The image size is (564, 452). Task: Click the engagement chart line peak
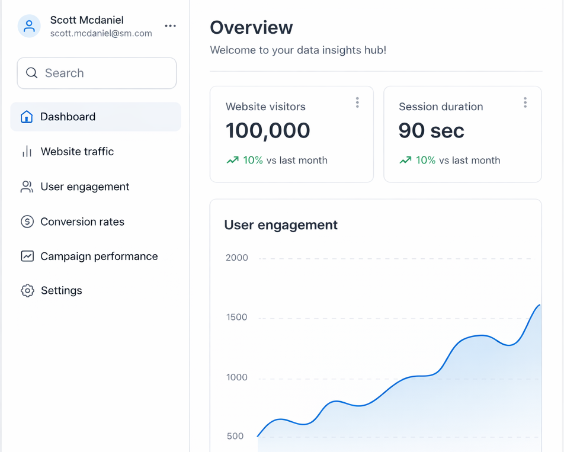click(x=539, y=305)
